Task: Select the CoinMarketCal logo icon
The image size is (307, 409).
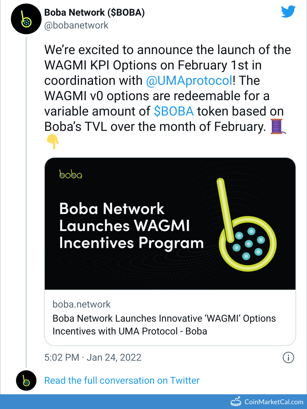Action: 236,401
